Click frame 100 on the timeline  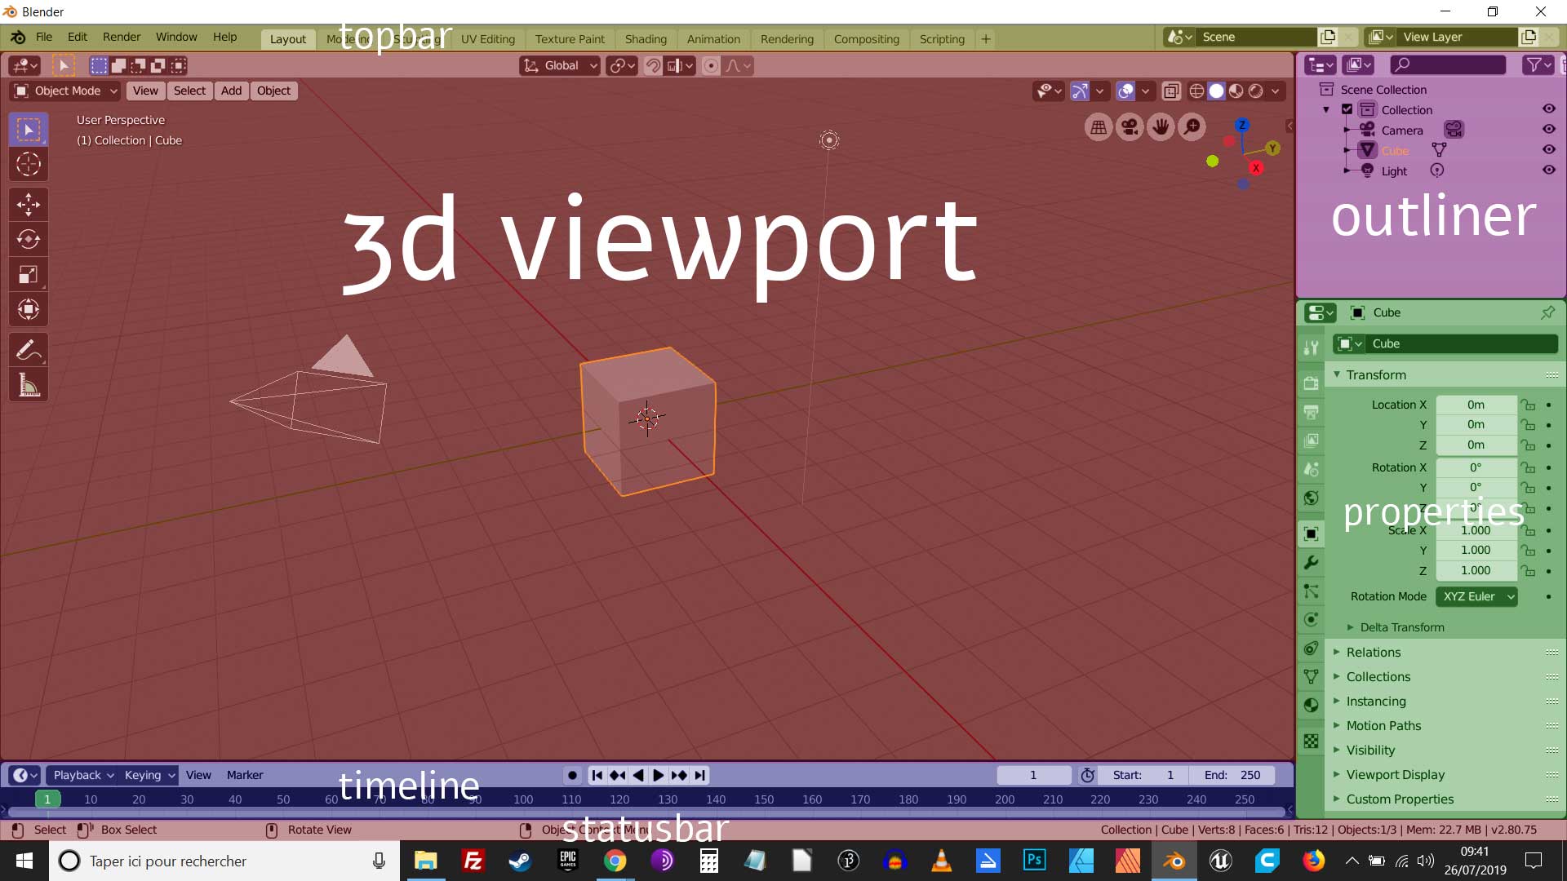(523, 799)
